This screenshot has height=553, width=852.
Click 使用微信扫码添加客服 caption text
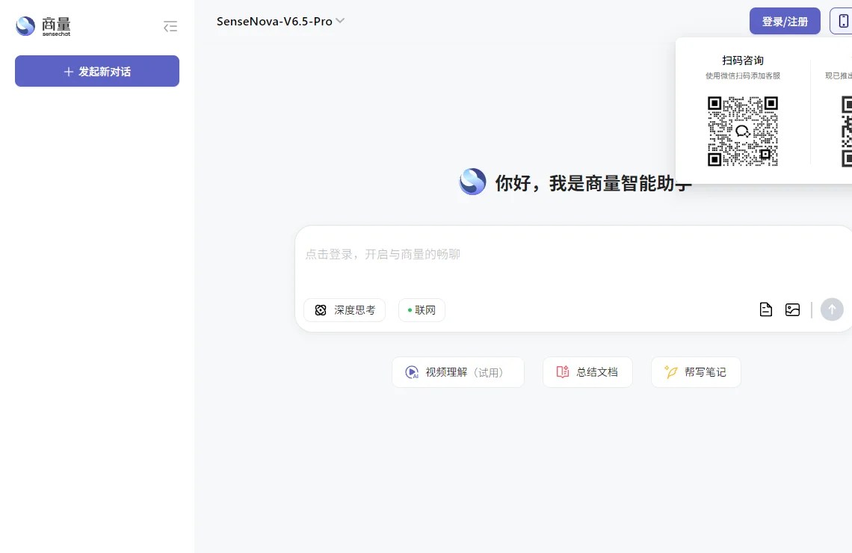(x=743, y=76)
